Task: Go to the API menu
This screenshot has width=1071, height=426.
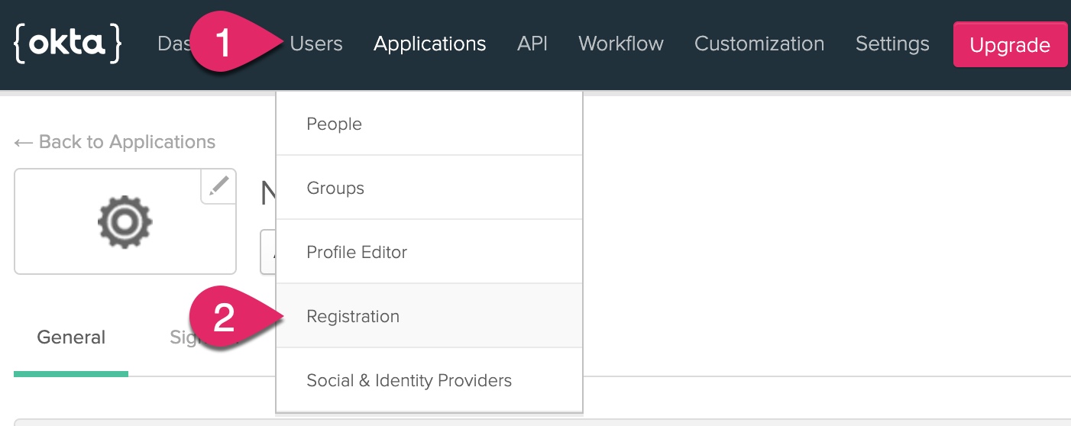Action: 532,44
